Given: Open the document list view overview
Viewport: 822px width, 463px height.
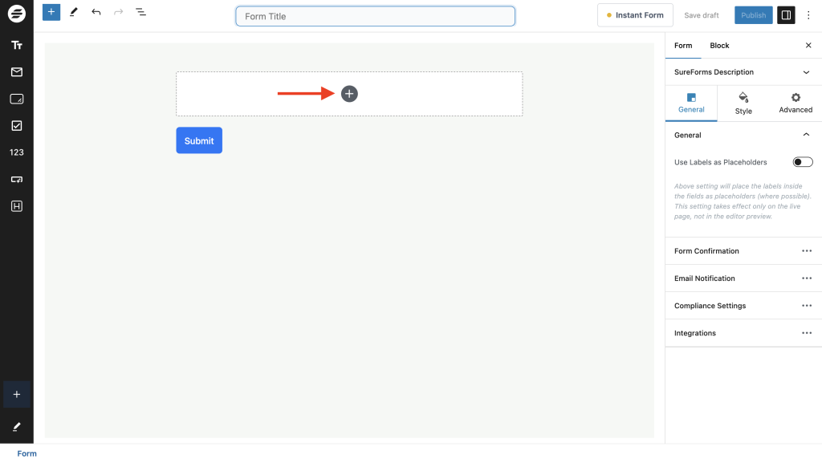Looking at the screenshot, I should tap(141, 12).
